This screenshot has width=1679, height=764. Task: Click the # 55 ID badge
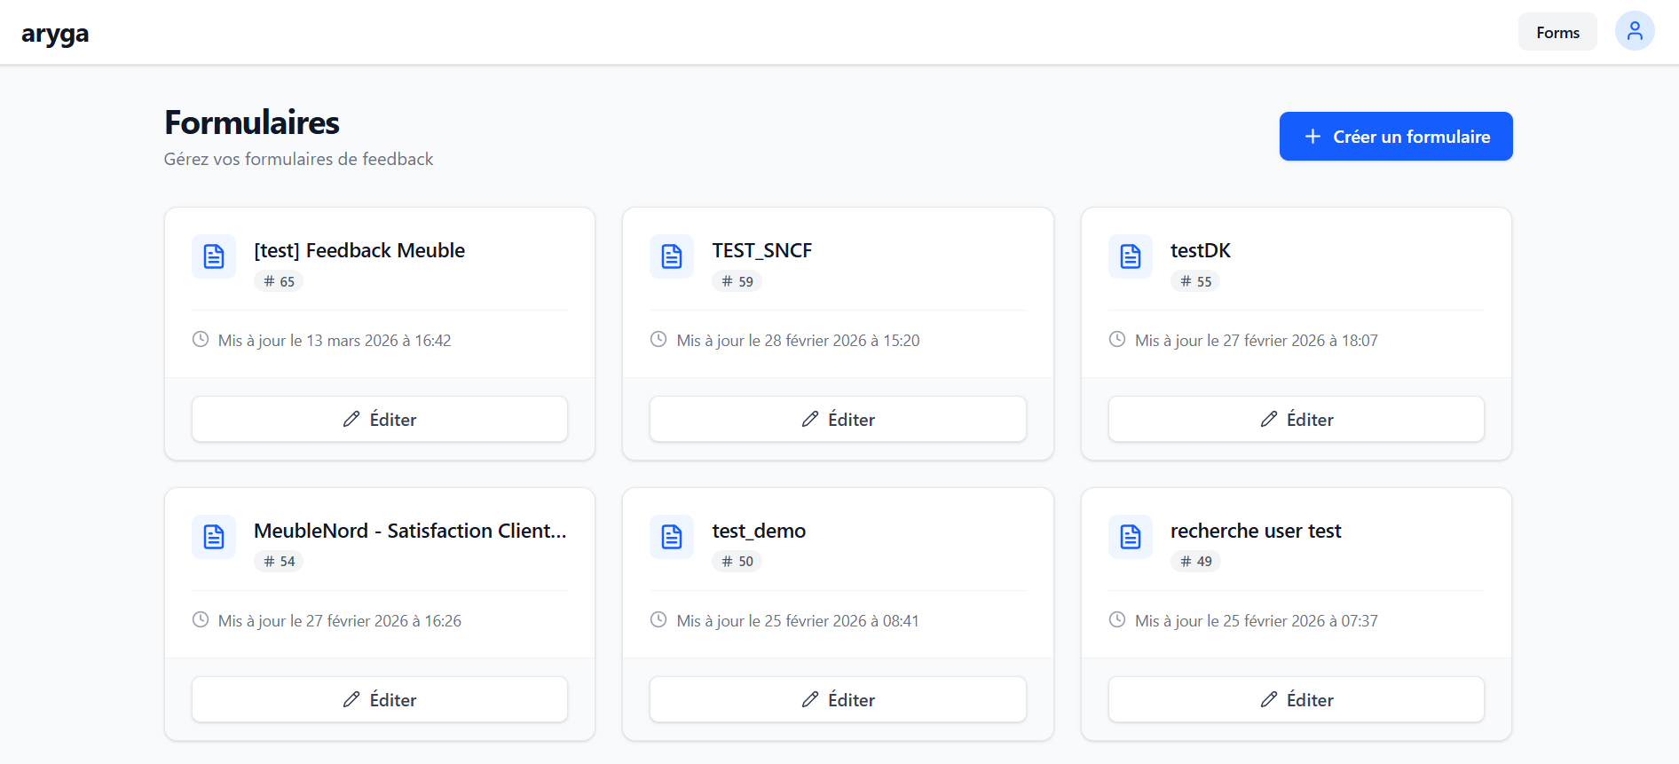[1195, 281]
